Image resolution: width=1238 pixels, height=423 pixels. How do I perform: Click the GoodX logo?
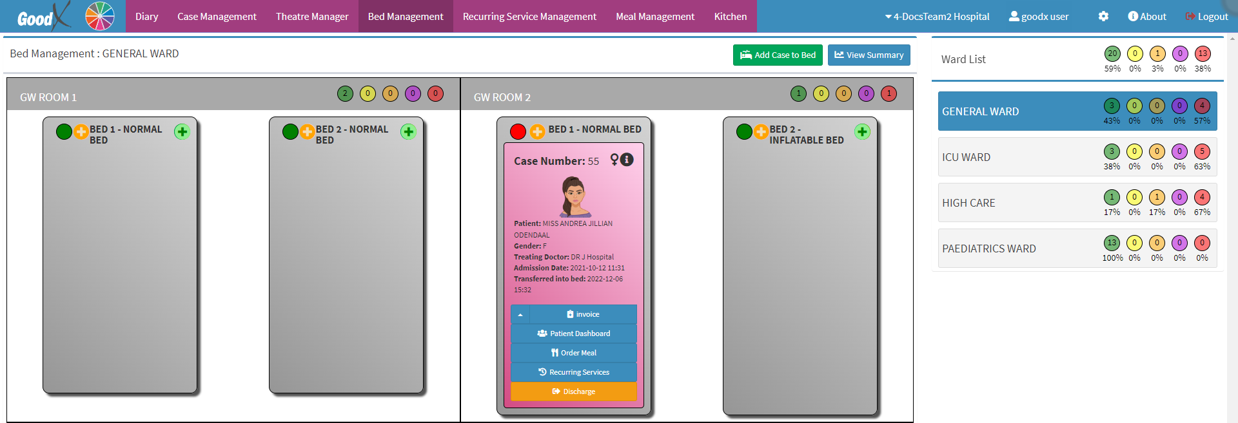[x=43, y=16]
